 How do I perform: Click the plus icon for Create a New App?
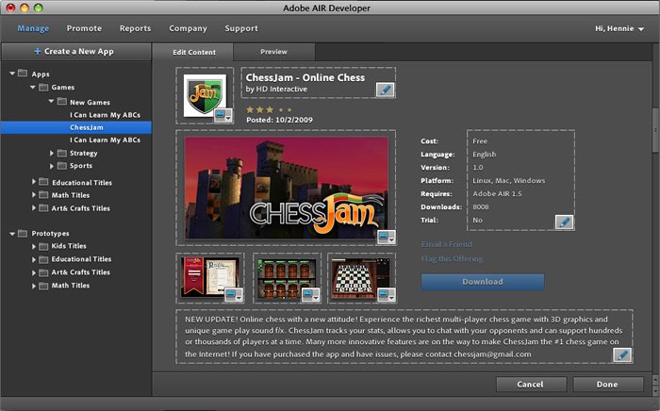click(38, 51)
